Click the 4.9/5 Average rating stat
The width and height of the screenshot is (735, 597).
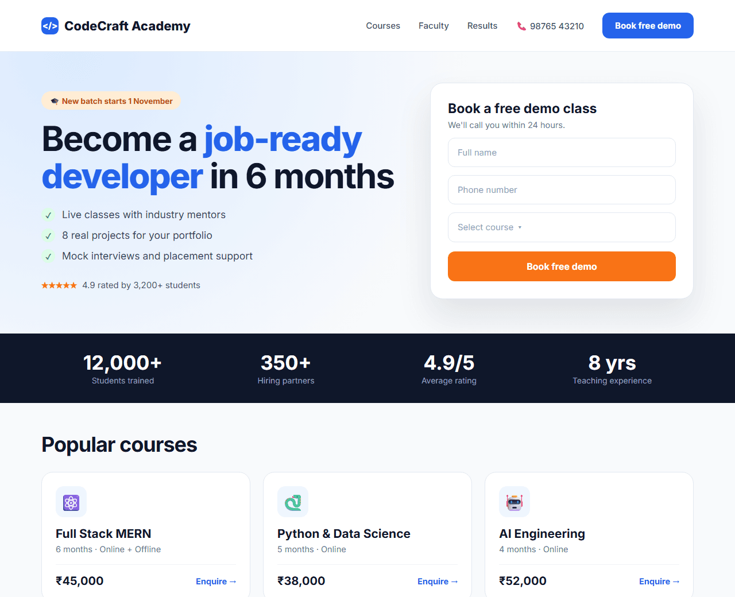pos(449,369)
